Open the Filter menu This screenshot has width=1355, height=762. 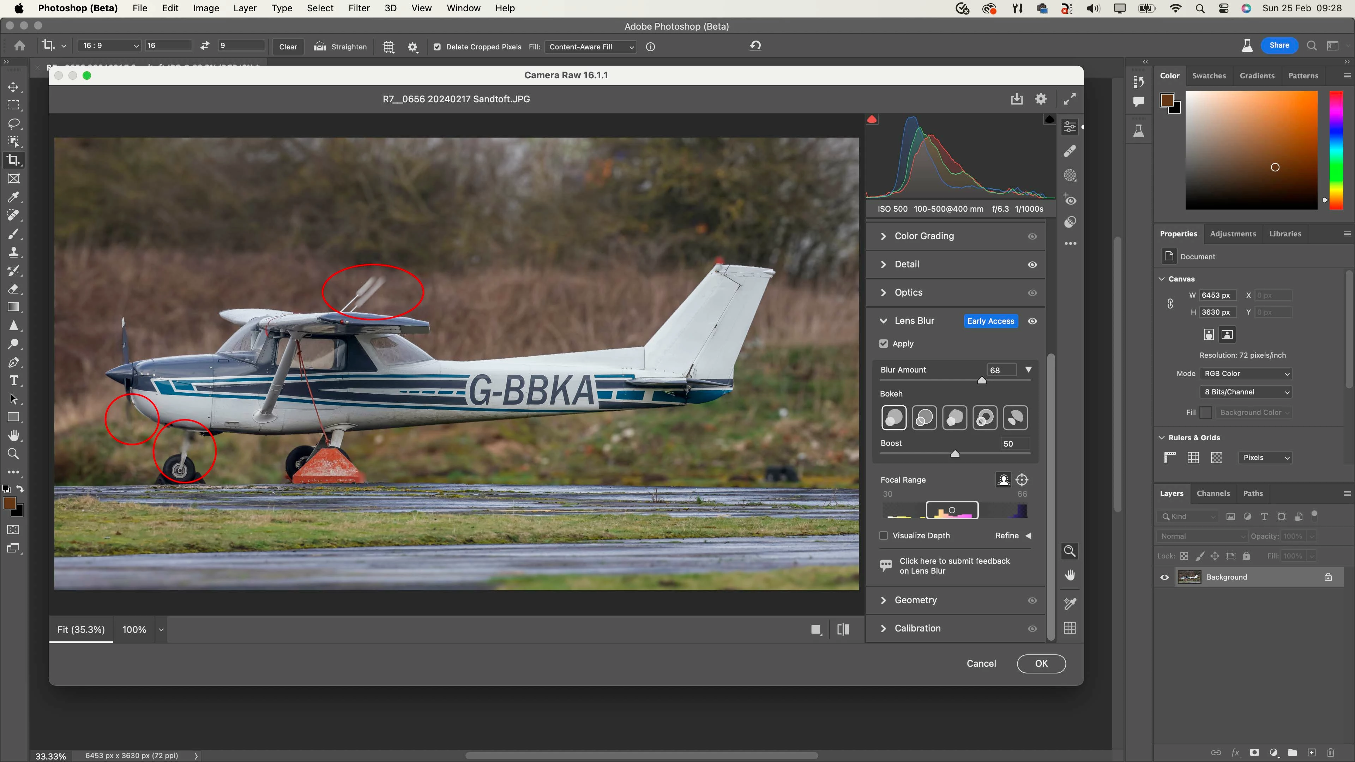359,8
